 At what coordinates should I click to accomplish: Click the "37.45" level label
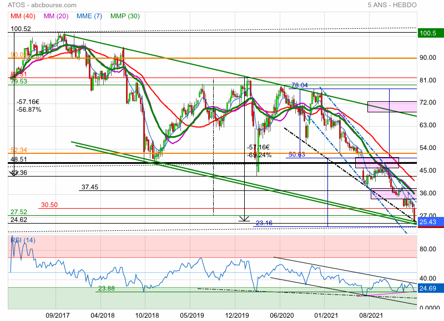click(90, 187)
